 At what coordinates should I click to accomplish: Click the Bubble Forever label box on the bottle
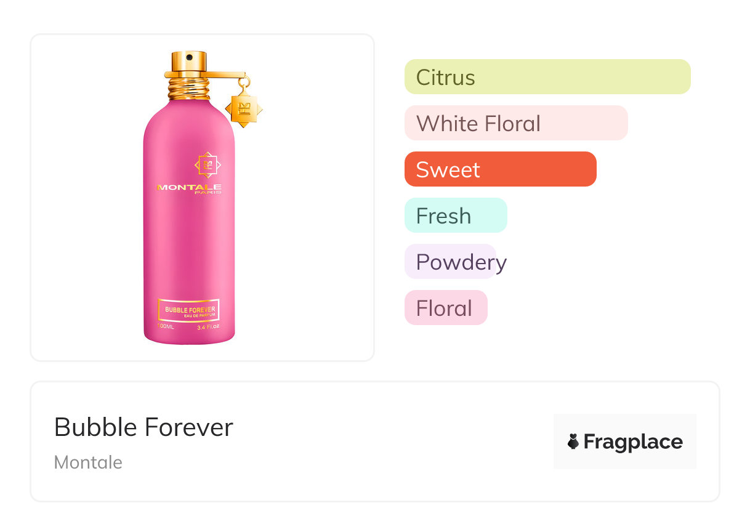click(188, 310)
